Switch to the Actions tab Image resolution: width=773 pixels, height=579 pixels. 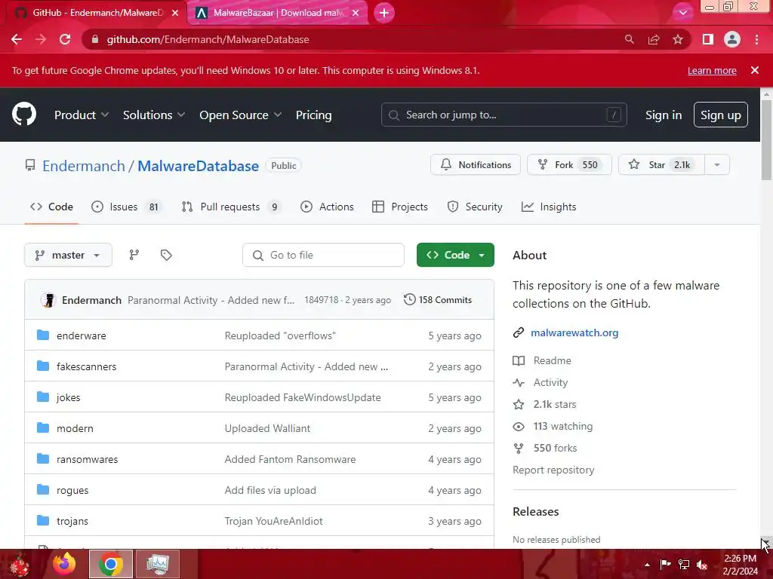coord(327,207)
